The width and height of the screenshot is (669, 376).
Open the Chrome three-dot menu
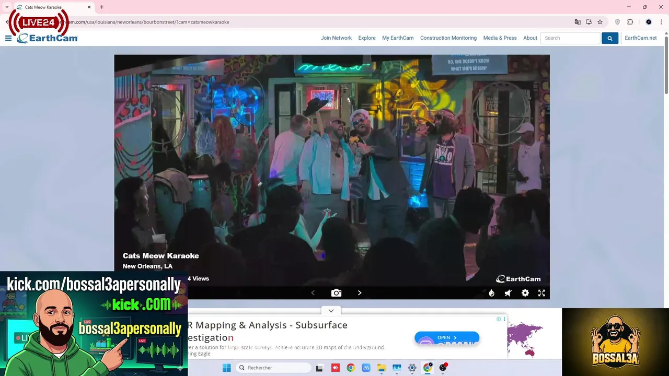pos(662,22)
